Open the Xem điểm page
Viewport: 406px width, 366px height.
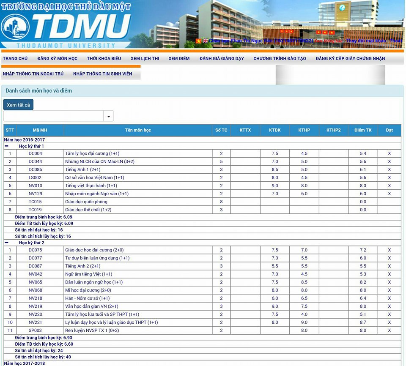[x=179, y=58]
